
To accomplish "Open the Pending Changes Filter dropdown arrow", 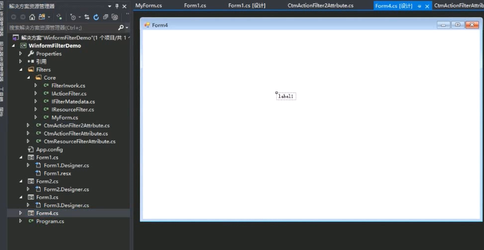I will (79, 17).
